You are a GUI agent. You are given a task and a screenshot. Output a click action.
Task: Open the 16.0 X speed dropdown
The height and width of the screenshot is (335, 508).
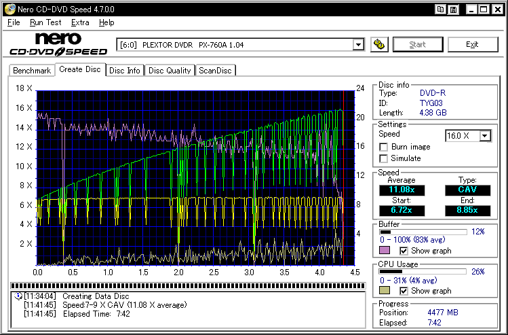[484, 136]
